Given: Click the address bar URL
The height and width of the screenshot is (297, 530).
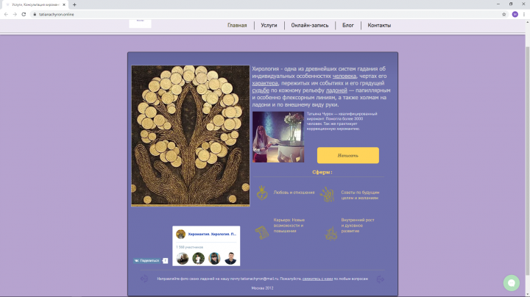Looking at the screenshot, I should (57, 15).
